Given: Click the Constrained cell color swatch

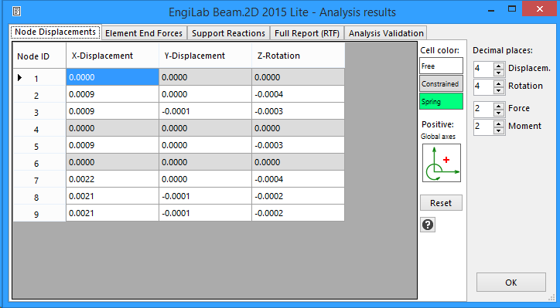Looking at the screenshot, I should point(441,84).
